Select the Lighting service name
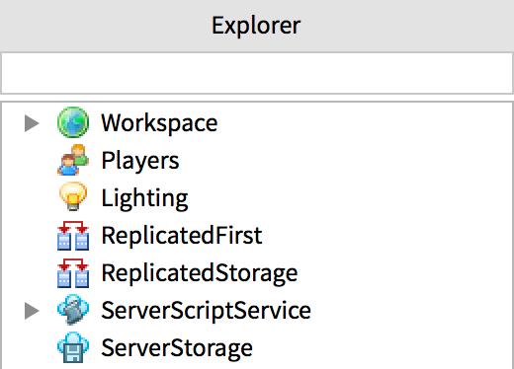Viewport: 514px width, 369px height. click(x=144, y=198)
